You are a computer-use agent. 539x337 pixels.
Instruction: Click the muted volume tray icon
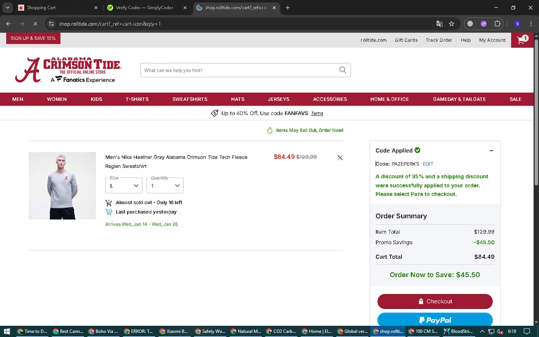(x=500, y=331)
